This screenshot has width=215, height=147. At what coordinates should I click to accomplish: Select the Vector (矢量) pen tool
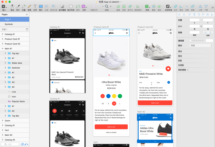click(x=24, y=7)
